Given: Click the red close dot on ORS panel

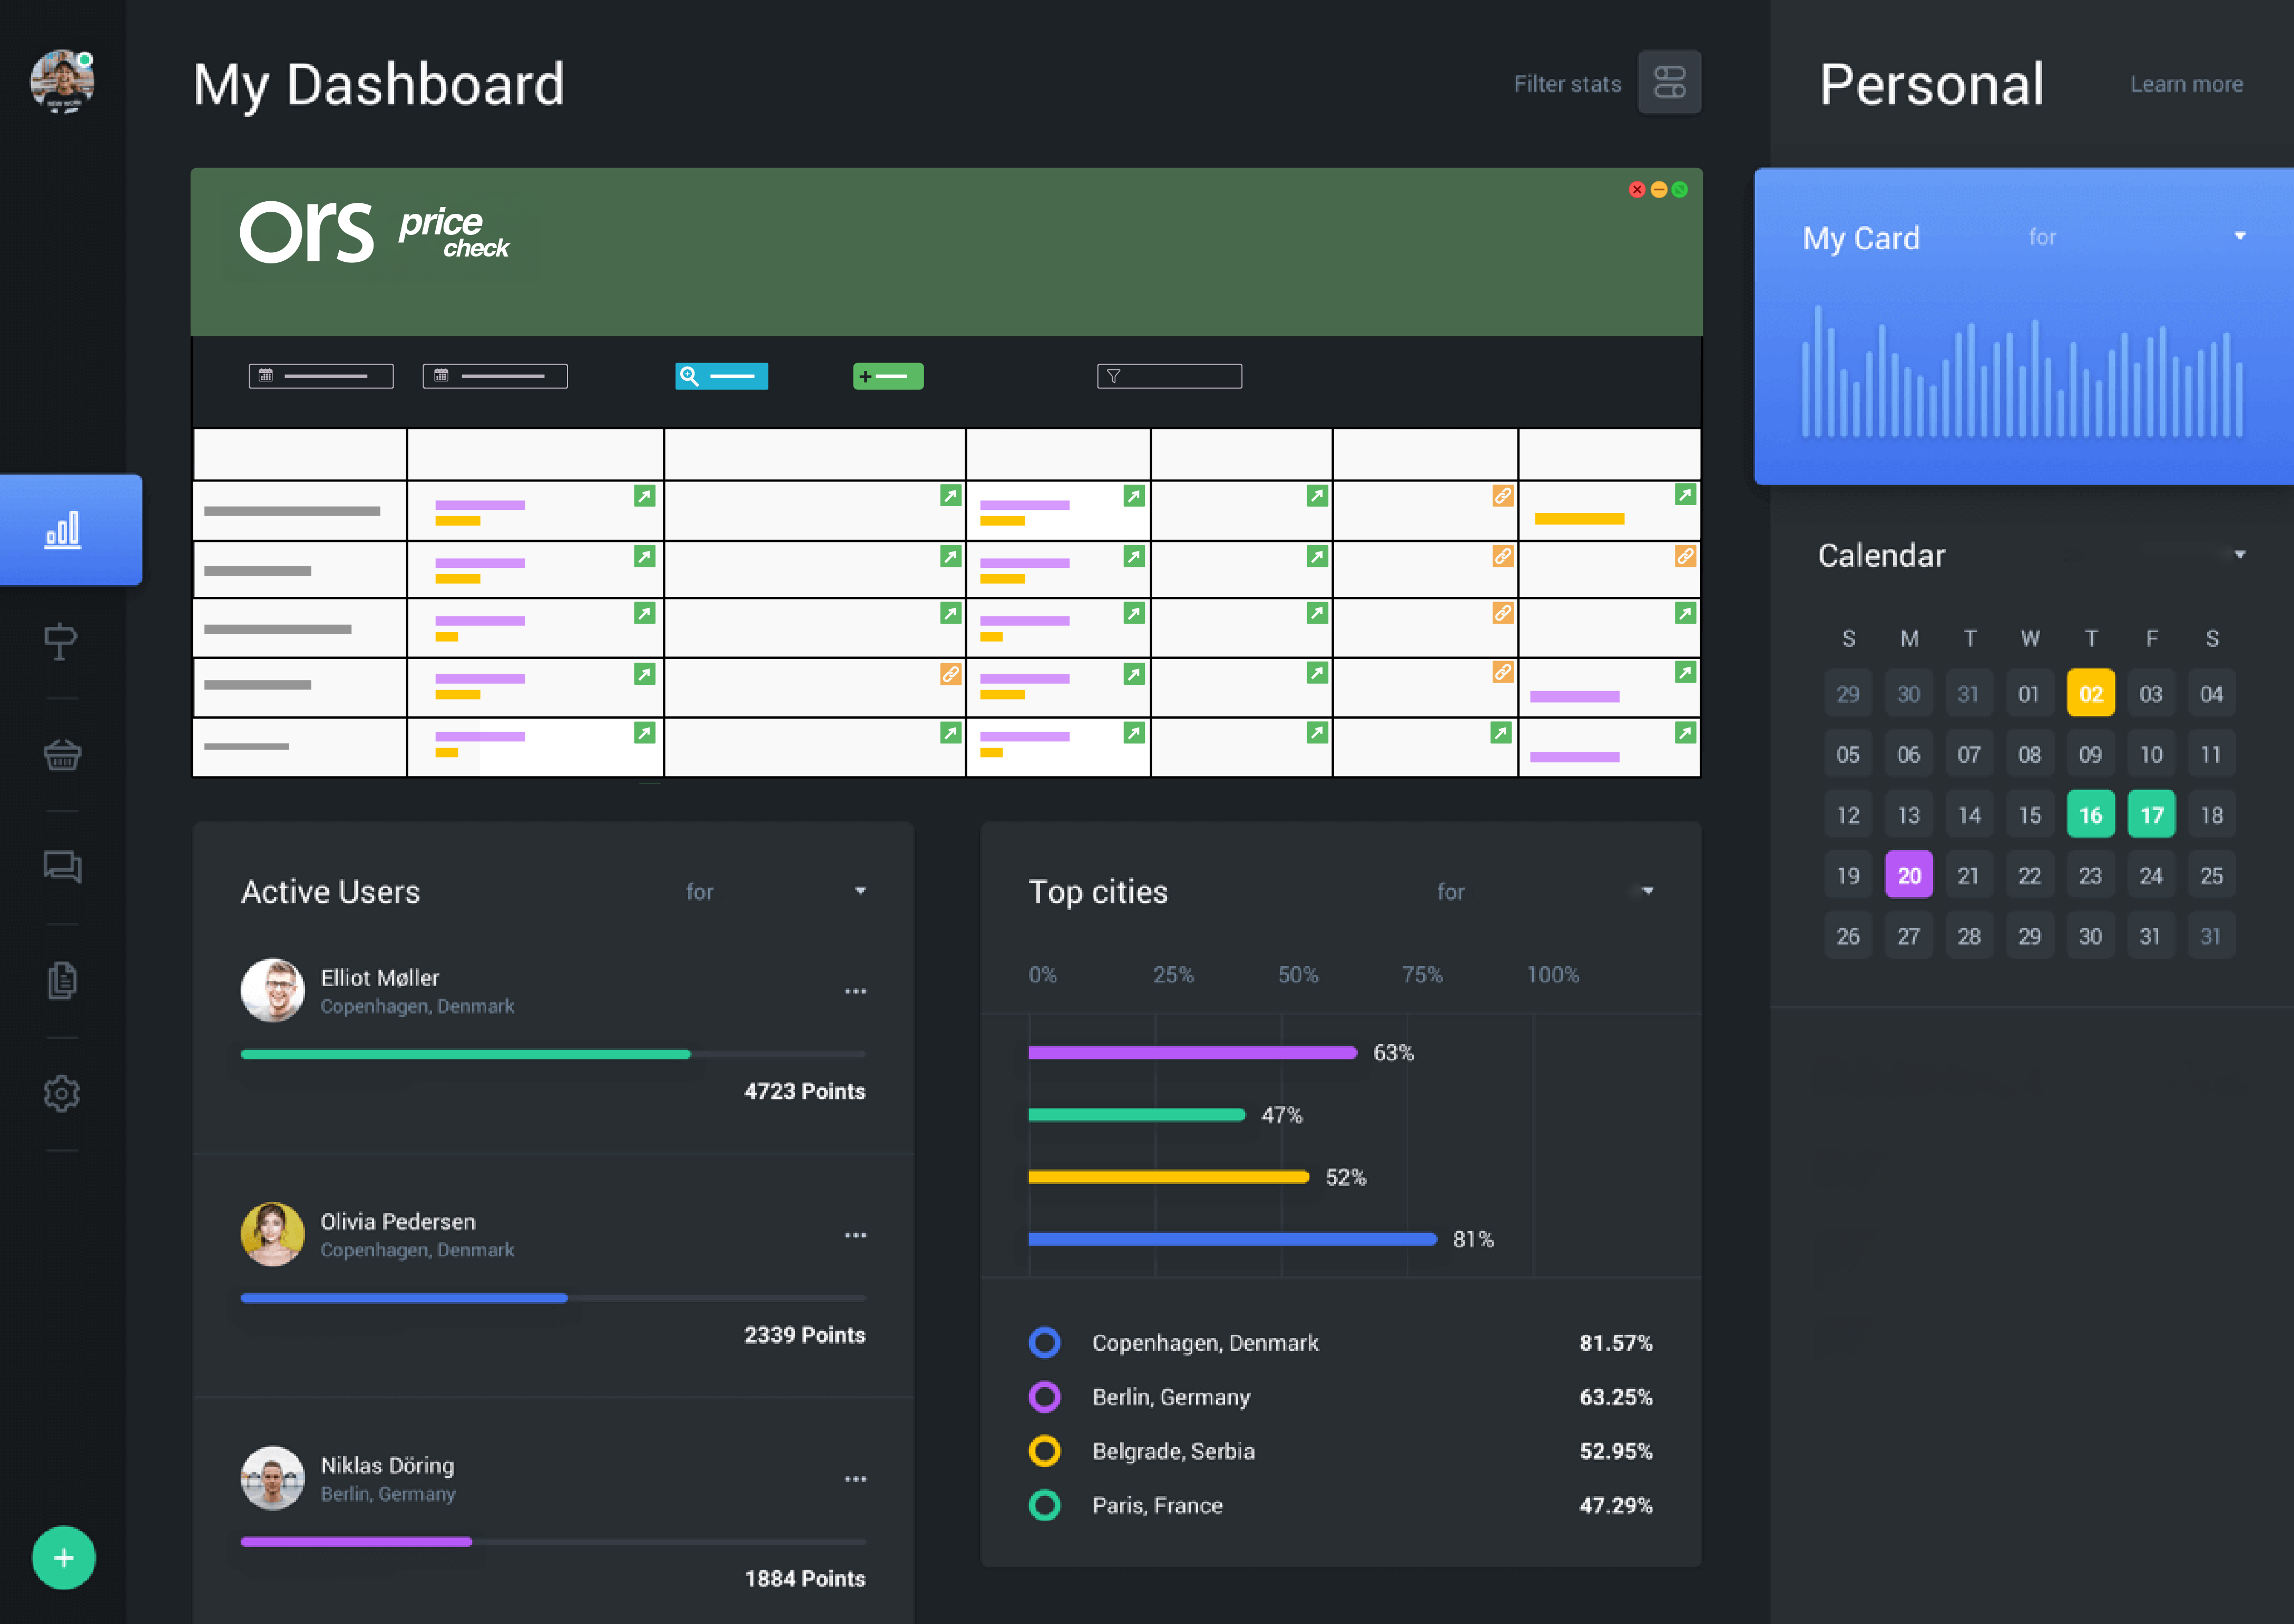Looking at the screenshot, I should 1637,189.
